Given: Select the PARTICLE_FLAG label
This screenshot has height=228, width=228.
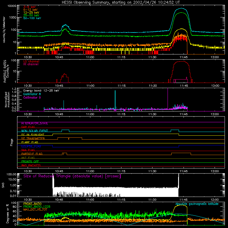Looking at the screenshot, I should tap(32, 154).
